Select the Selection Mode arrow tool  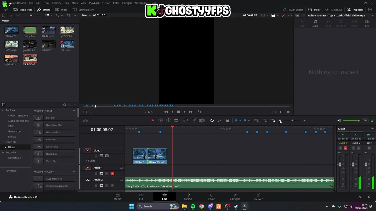click(152, 120)
